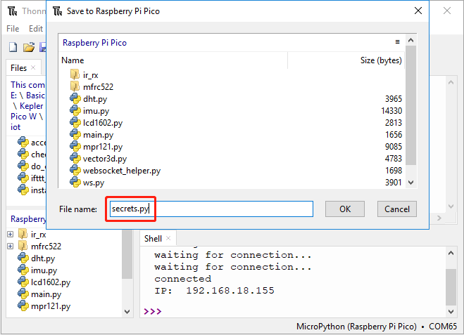The height and width of the screenshot is (335, 464).
Task: Close the Files tab with its x
Action: pyautogui.click(x=33, y=67)
